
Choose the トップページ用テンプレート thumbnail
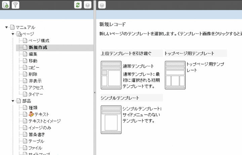click(175, 75)
